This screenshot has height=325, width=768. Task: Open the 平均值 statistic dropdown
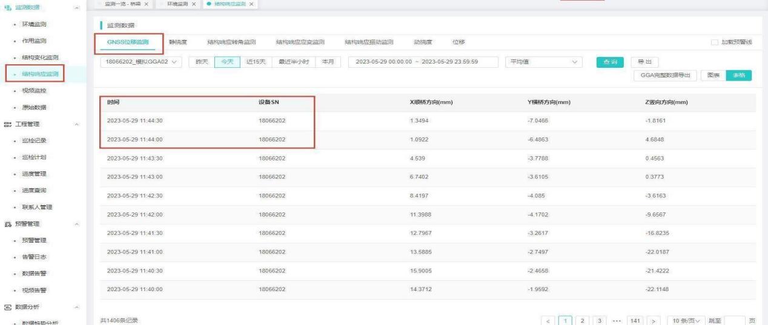(543, 62)
